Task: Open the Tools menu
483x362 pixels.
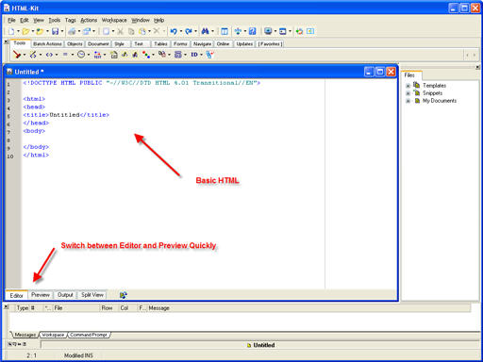Action: click(55, 20)
